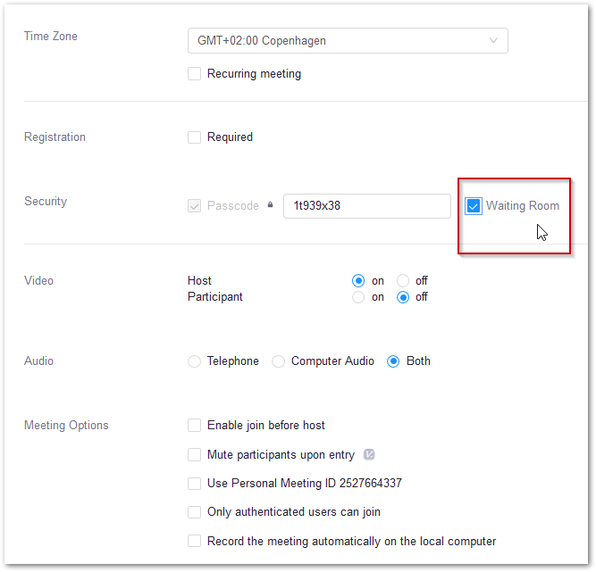
Task: Click the passcode field containing 1t939x38
Action: click(366, 206)
